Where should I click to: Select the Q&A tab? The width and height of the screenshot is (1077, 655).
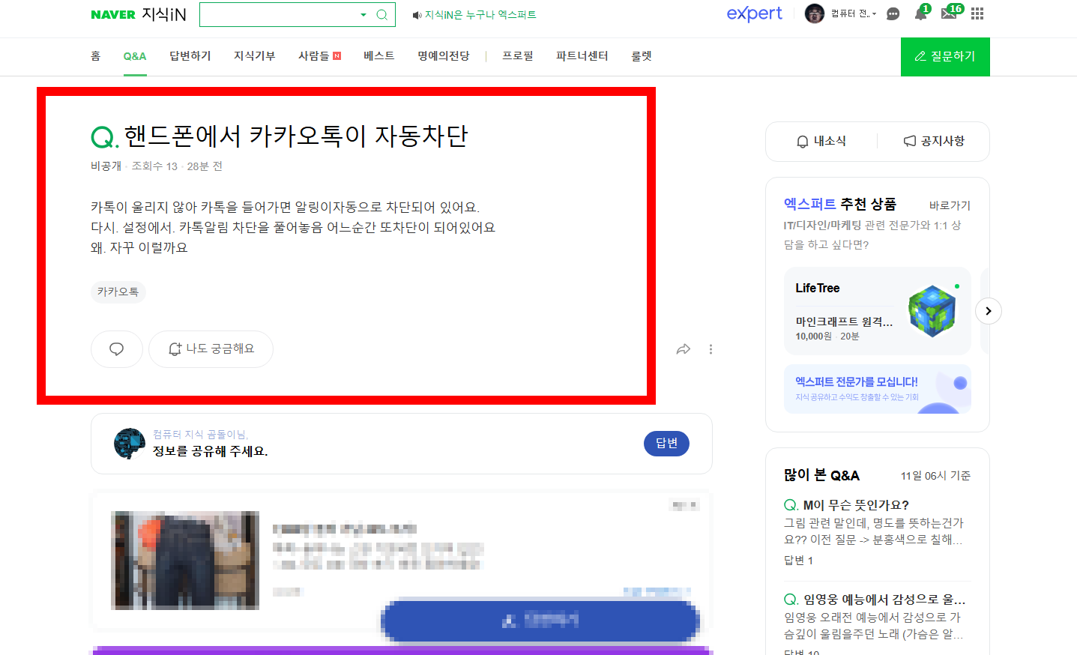click(135, 56)
